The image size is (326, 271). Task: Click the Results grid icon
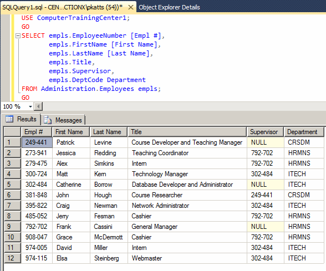[x=9, y=119]
